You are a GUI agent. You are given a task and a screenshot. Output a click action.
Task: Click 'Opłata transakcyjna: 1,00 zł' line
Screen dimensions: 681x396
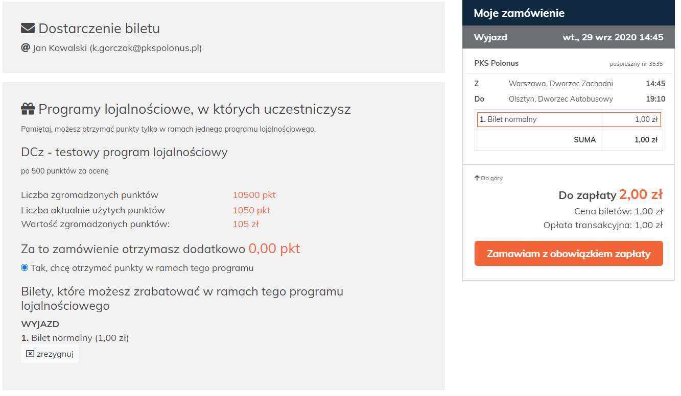point(603,225)
